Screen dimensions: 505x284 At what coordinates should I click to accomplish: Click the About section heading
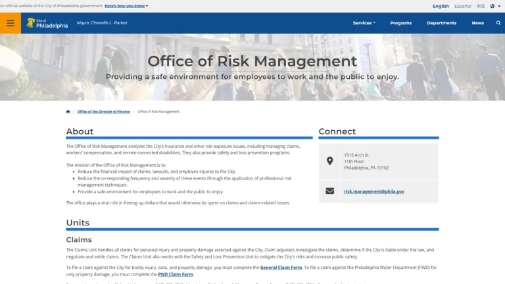tap(80, 131)
